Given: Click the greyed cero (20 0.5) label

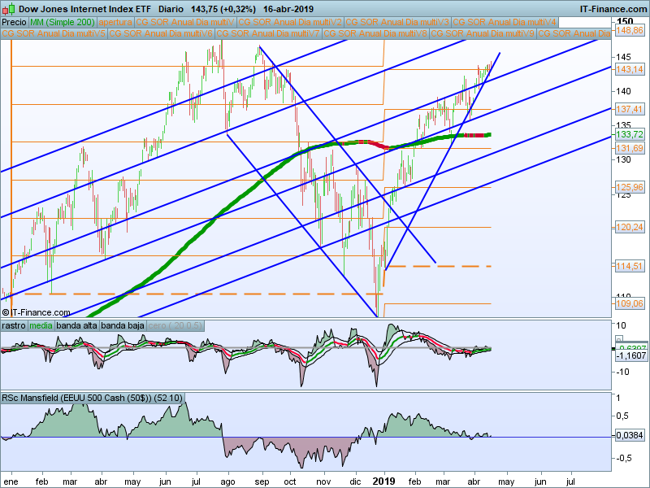Looking at the screenshot, I should click(x=175, y=325).
